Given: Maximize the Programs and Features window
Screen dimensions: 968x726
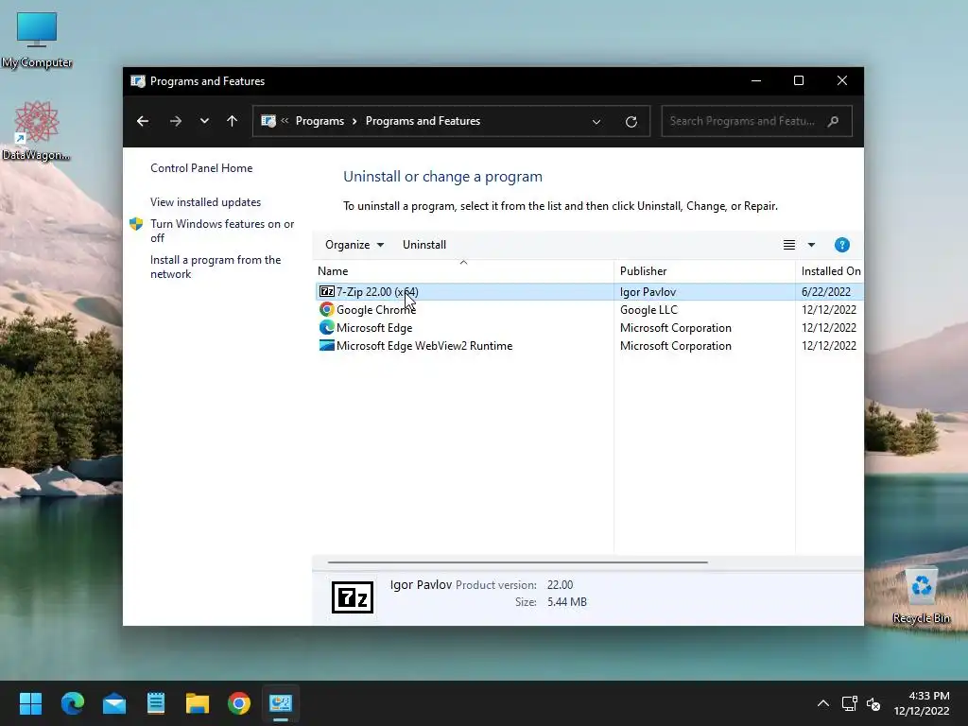Looking at the screenshot, I should (798, 81).
